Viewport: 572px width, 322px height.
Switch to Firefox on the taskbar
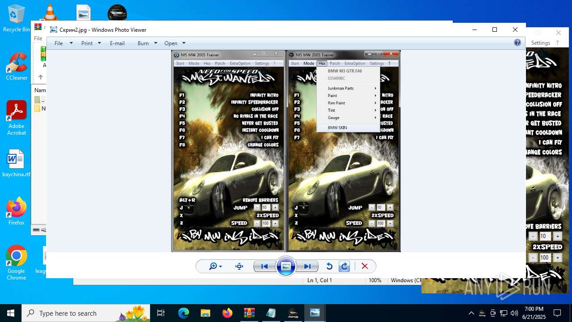pyautogui.click(x=227, y=313)
